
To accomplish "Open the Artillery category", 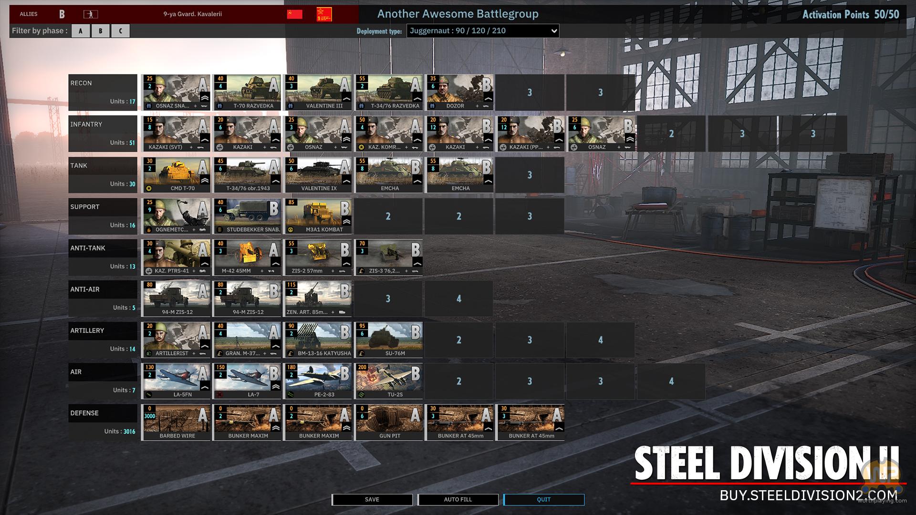I will [x=103, y=340].
